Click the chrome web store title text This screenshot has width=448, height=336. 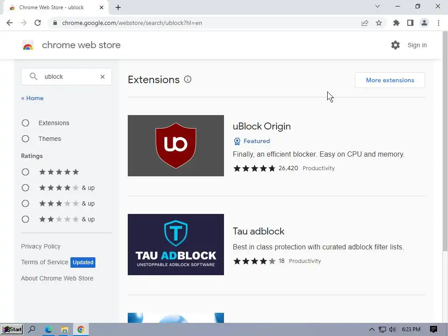coord(81,45)
